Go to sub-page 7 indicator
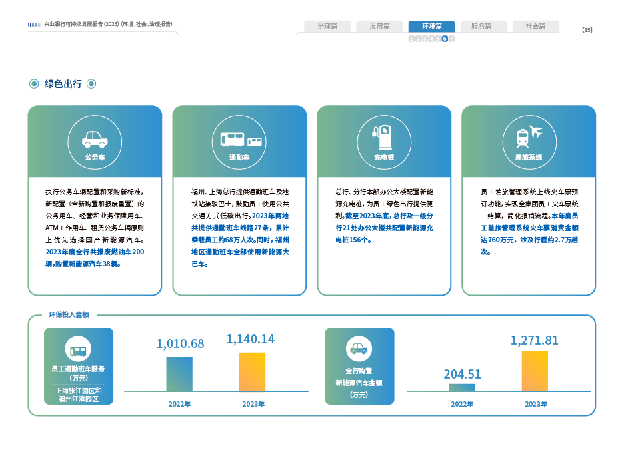The height and width of the screenshot is (454, 624). click(x=451, y=39)
